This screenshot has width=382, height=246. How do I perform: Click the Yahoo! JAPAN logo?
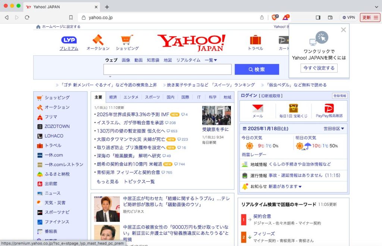pyautogui.click(x=191, y=43)
